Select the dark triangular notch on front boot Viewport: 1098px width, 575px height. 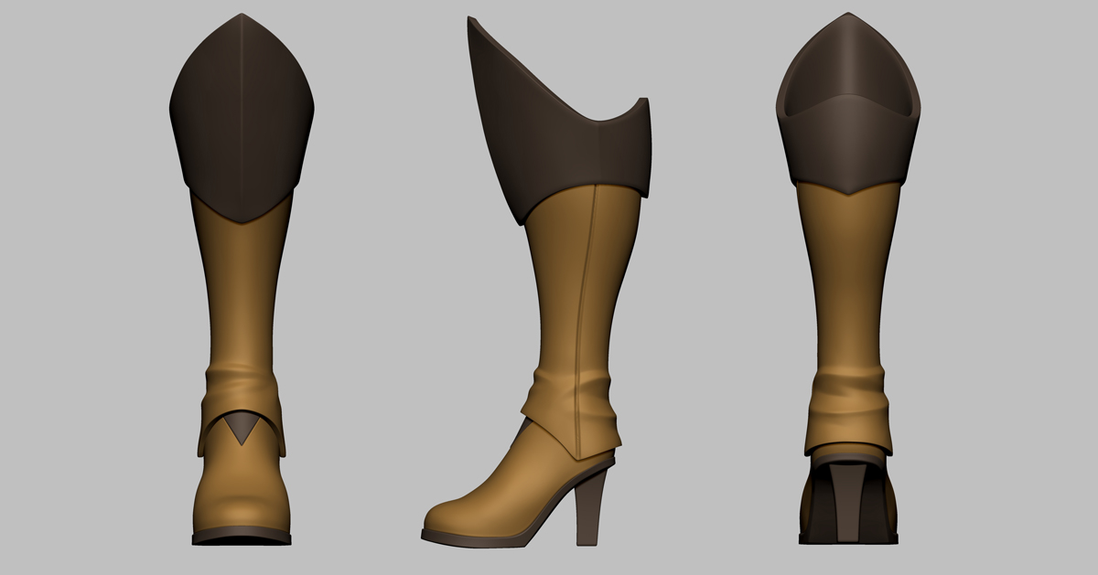pos(242,427)
